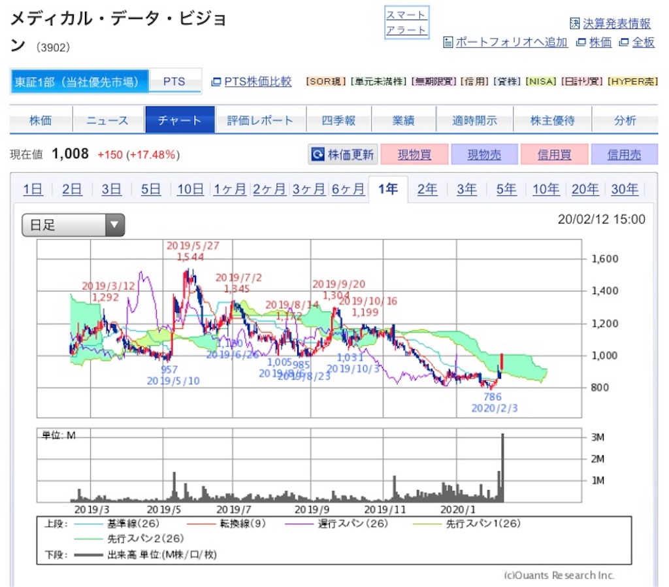This screenshot has width=669, height=587.
Task: Add stock via ポートフォリオへ追加 link
Action: point(511,42)
